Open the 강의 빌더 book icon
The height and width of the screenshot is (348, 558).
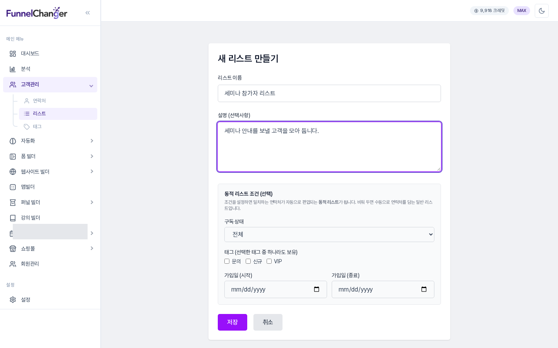(13, 218)
